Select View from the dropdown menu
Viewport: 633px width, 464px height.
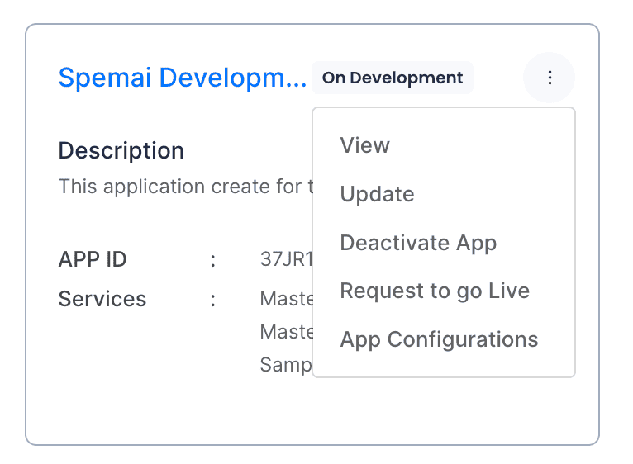tap(364, 145)
